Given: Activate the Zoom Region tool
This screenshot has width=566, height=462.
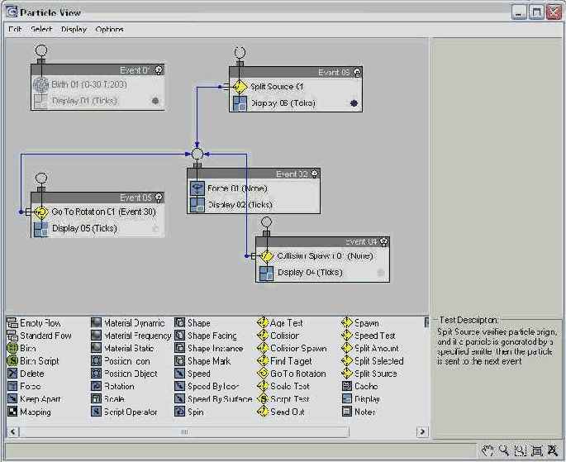Looking at the screenshot, I should [x=521, y=450].
